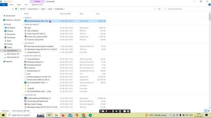Collapse the Earlier this month (12) group
Screen dimensions: 211x118
tap(23, 56)
